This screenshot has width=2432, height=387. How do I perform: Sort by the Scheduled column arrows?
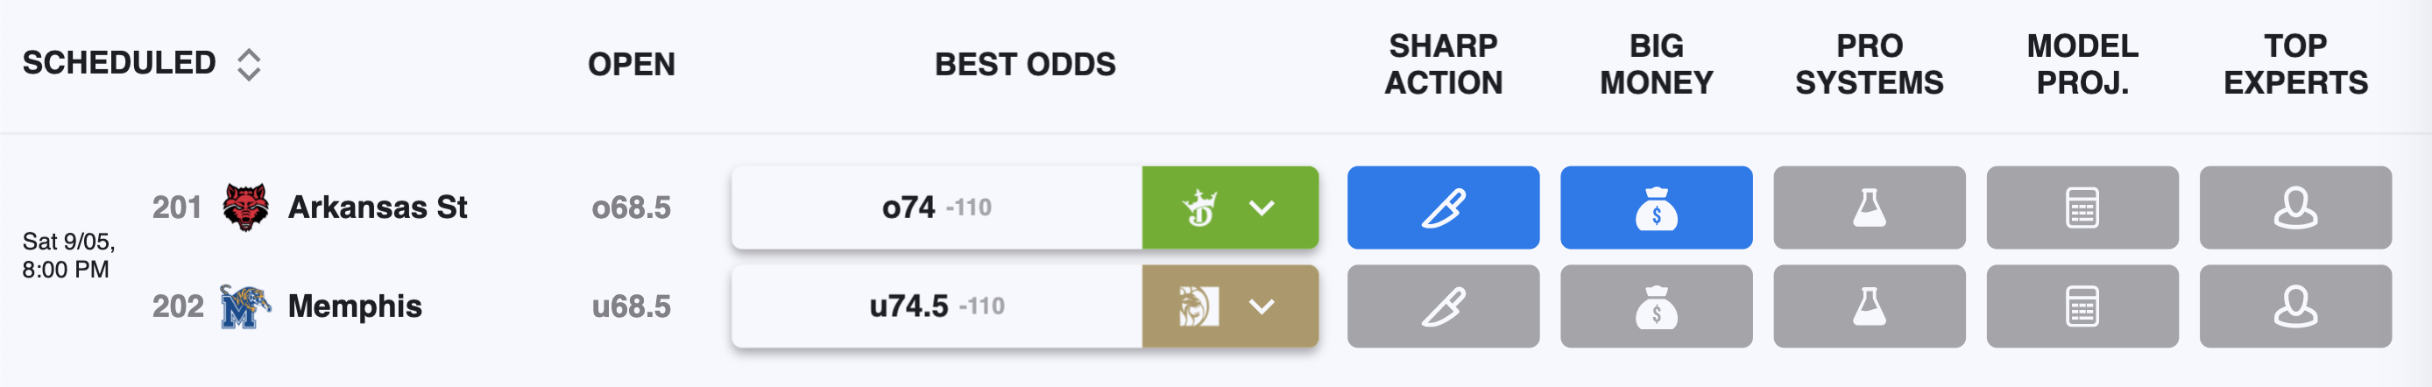[248, 64]
